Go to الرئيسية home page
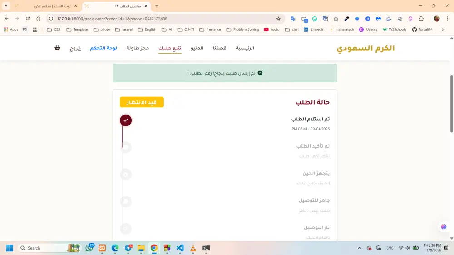 click(245, 48)
